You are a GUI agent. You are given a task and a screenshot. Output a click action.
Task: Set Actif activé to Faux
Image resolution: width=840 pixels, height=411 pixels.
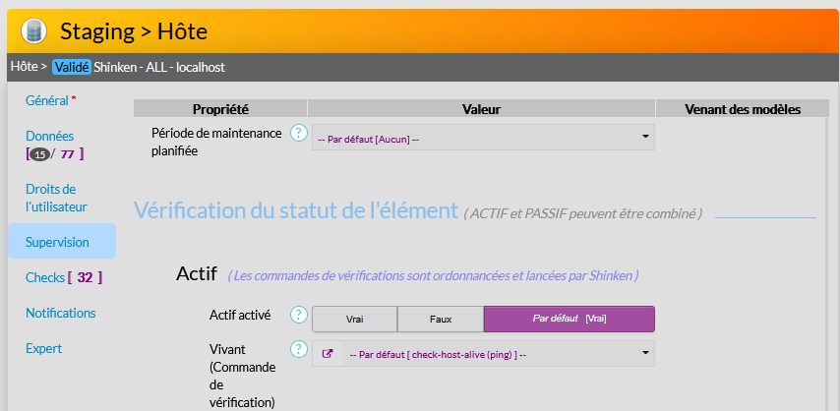440,320
